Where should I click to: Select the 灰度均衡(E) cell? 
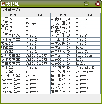(x=63, y=31)
